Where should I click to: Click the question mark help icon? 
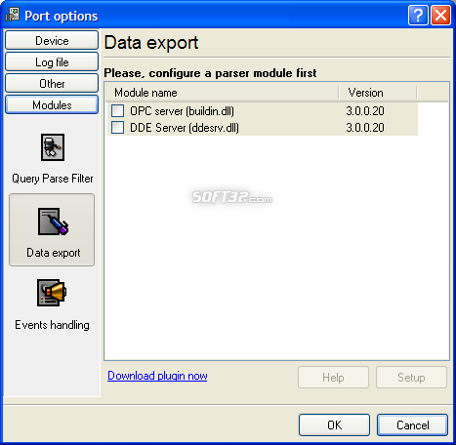click(x=418, y=15)
